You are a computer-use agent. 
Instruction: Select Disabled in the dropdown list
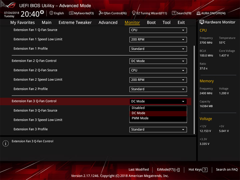pyautogui.click(x=158, y=108)
